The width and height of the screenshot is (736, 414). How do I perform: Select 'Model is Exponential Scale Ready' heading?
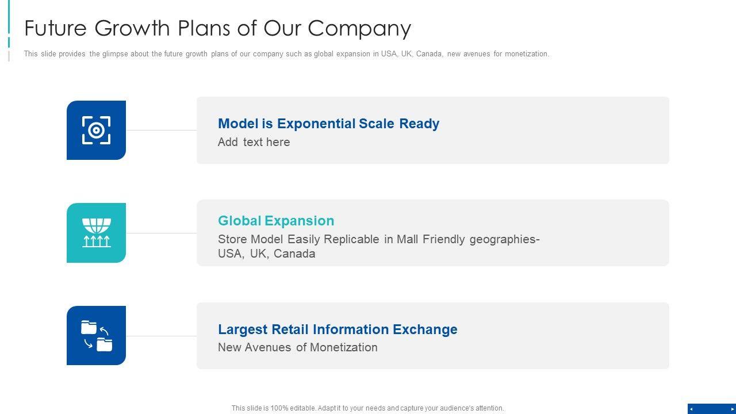point(328,124)
